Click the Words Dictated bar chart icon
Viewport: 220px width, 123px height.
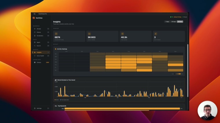click(x=56, y=80)
